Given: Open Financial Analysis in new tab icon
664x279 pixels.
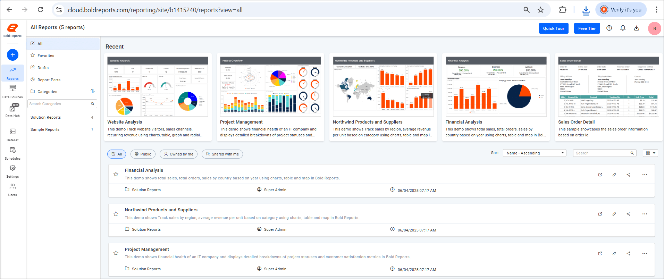Looking at the screenshot, I should pyautogui.click(x=600, y=175).
